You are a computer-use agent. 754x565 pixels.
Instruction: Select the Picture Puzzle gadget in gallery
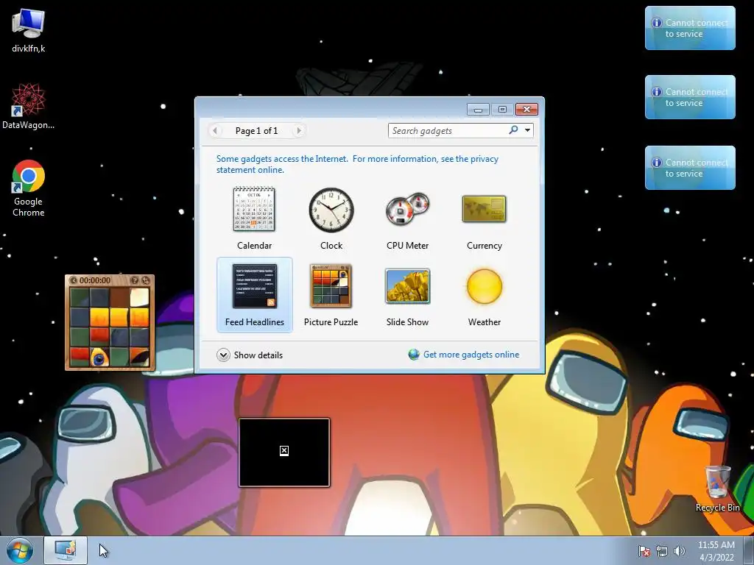click(331, 294)
